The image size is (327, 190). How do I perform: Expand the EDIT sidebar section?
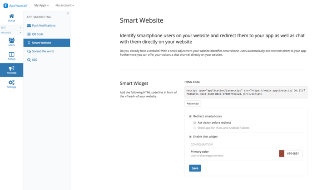pyautogui.click(x=11, y=28)
